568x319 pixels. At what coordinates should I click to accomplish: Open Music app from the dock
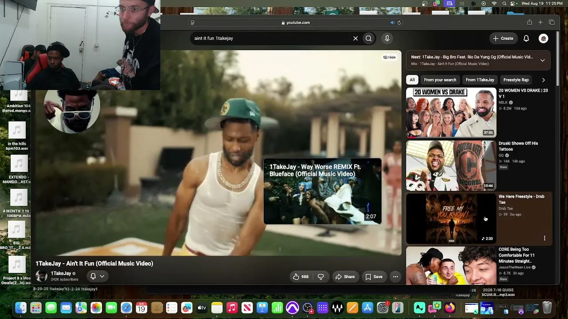232,307
